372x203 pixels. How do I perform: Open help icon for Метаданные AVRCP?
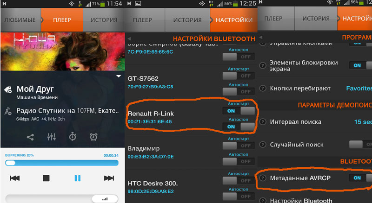263,178
